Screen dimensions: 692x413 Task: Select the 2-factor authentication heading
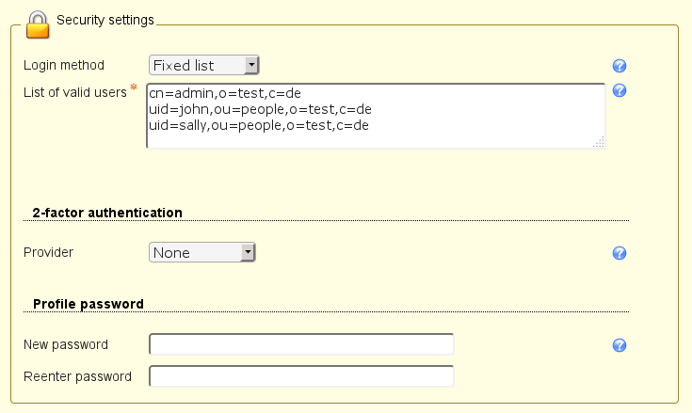pos(107,213)
